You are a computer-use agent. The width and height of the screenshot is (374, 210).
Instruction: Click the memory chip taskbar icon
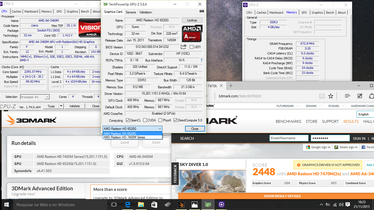[x=168, y=205]
